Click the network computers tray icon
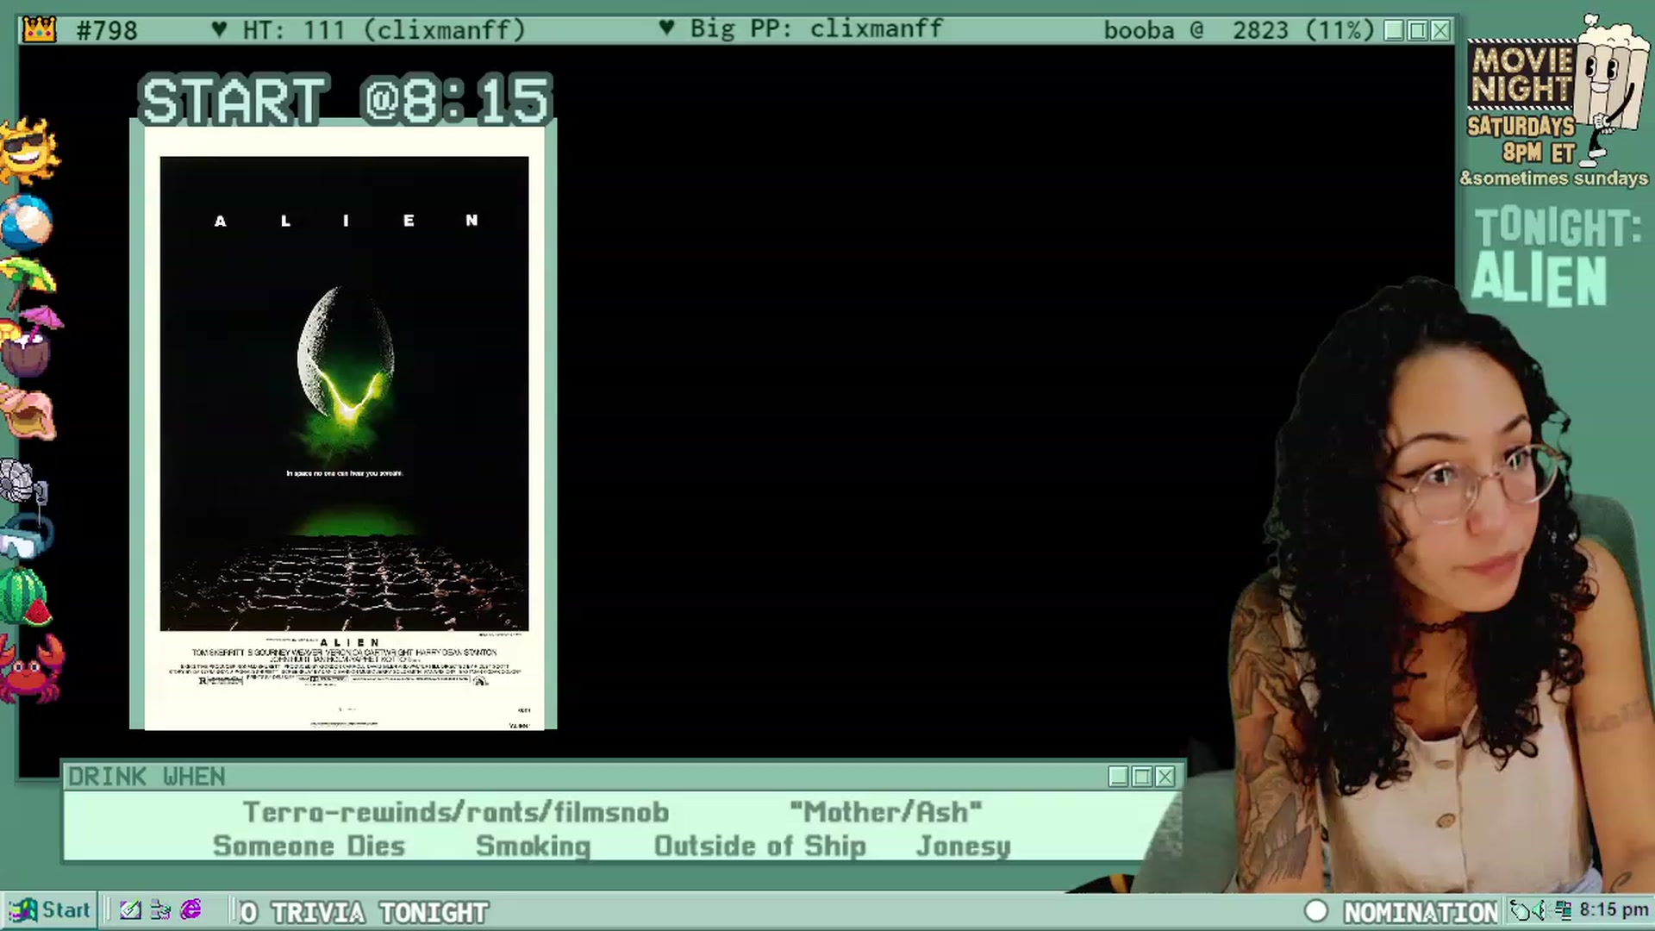Viewport: 1655px width, 931px height. [x=1563, y=910]
